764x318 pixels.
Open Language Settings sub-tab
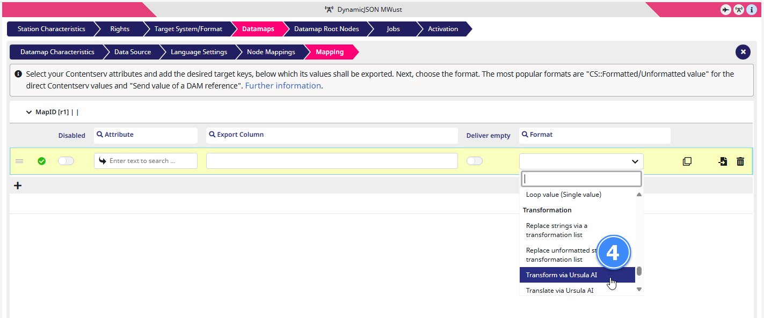click(199, 52)
